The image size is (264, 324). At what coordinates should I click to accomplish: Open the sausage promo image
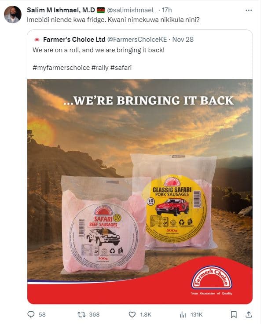140,192
